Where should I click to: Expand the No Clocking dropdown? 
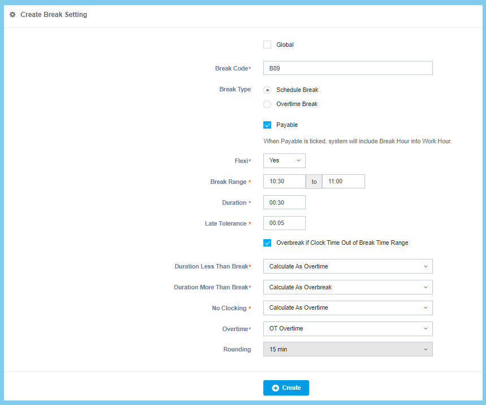click(348, 308)
